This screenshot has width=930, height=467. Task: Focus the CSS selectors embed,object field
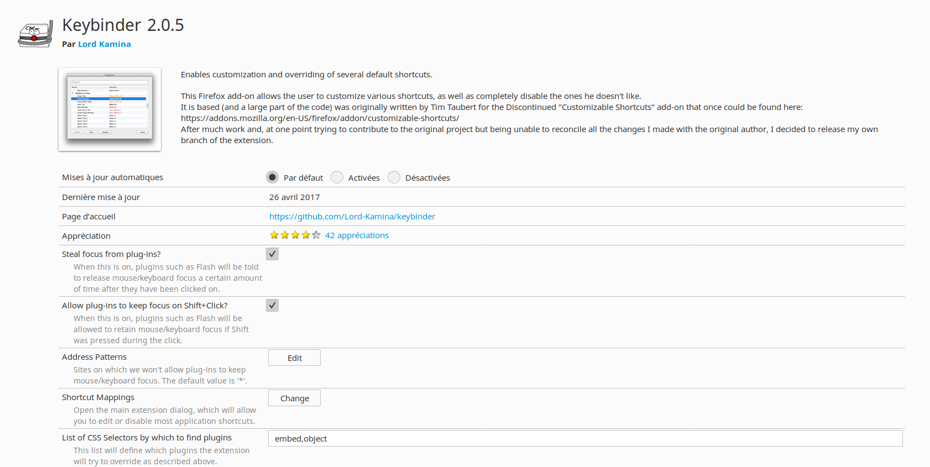(x=586, y=438)
